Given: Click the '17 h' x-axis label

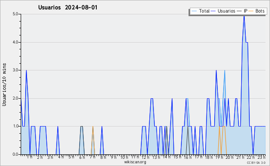Looking at the screenshot, I should click(198, 157).
